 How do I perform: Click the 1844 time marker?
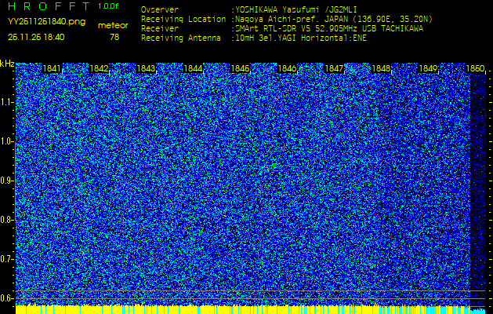[x=193, y=68]
